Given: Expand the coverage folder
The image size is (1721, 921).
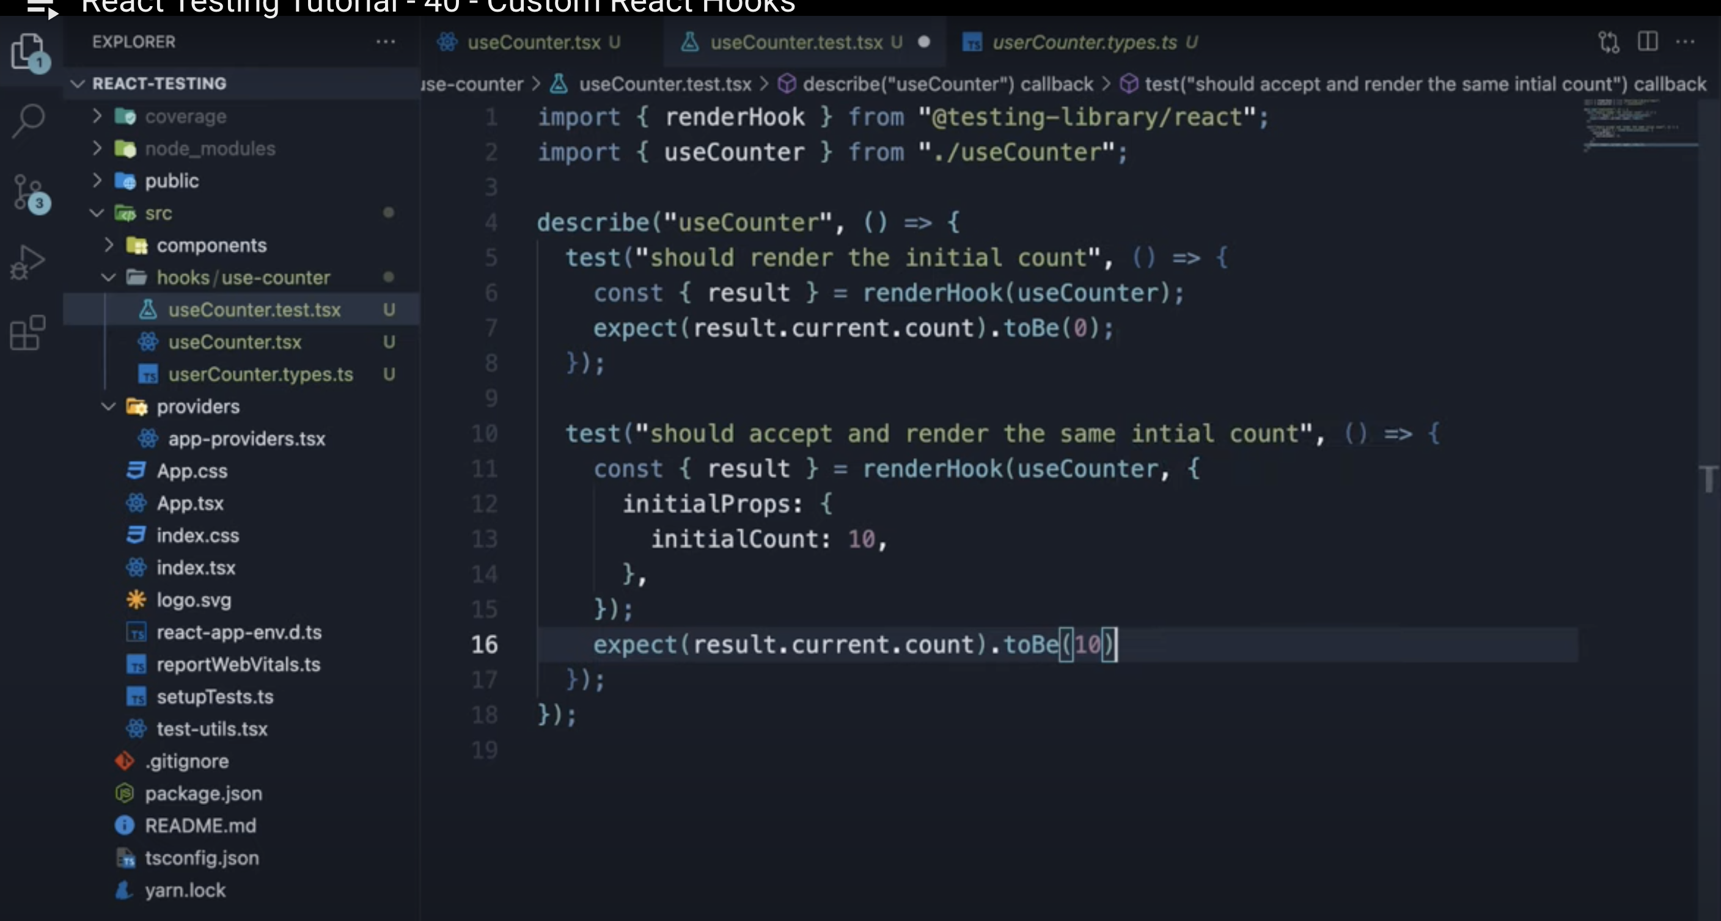Looking at the screenshot, I should click(x=97, y=116).
